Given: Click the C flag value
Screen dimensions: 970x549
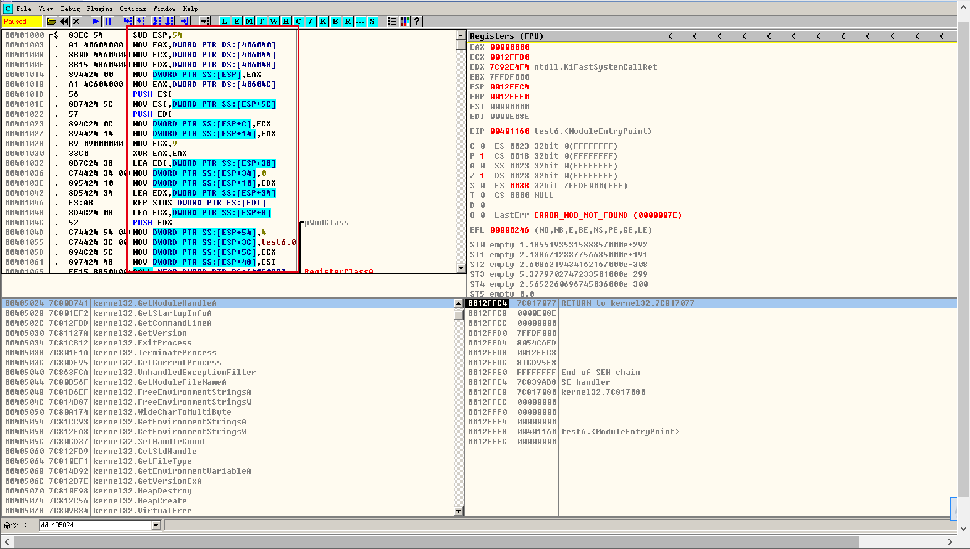Looking at the screenshot, I should click(482, 146).
